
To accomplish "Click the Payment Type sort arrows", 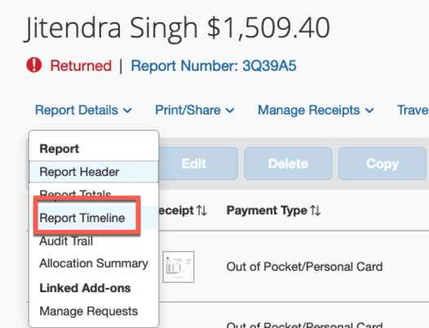I will (x=316, y=211).
